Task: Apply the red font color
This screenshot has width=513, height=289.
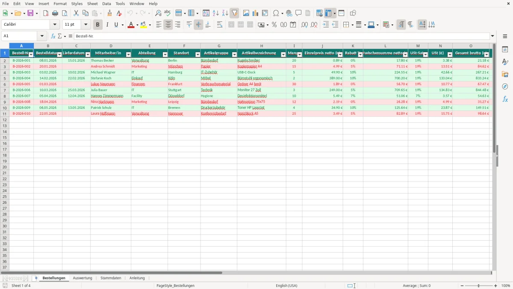Action: (x=130, y=25)
